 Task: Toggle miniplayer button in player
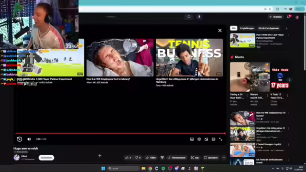[206, 139]
